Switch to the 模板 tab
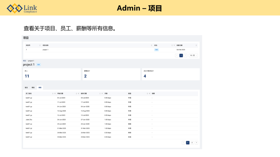This screenshot has height=157, width=280. pos(33,88)
